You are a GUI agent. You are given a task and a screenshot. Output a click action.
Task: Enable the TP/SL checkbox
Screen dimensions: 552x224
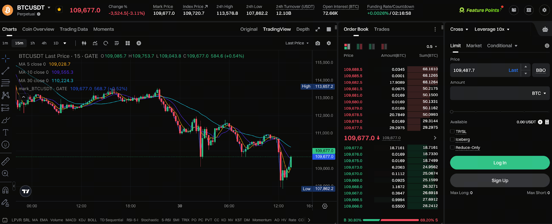[x=452, y=131]
